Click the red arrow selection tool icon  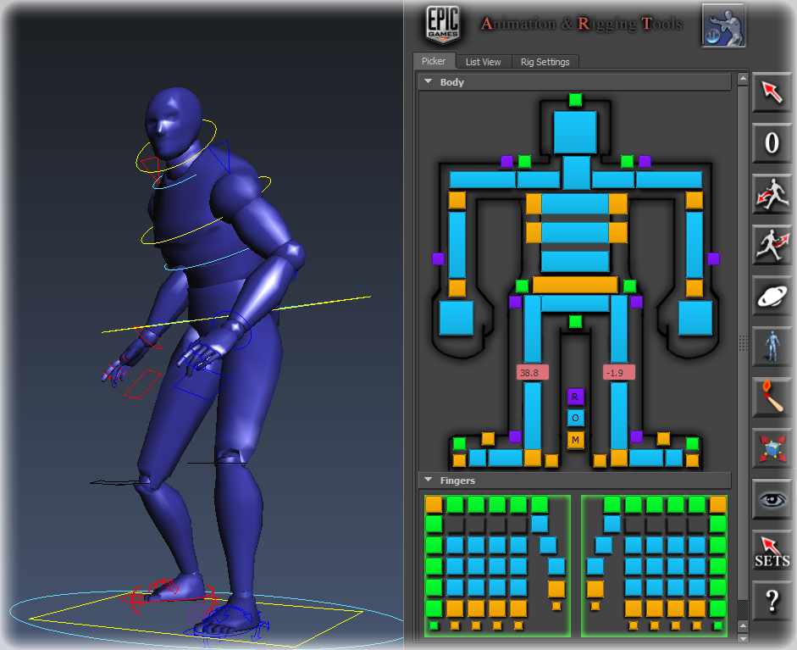tap(772, 92)
